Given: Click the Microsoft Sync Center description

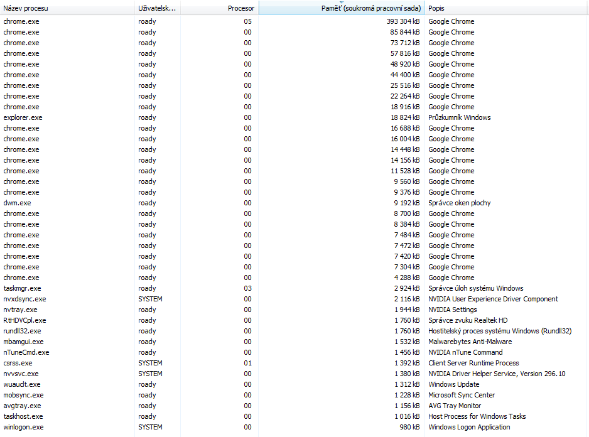Looking at the screenshot, I should tap(462, 395).
